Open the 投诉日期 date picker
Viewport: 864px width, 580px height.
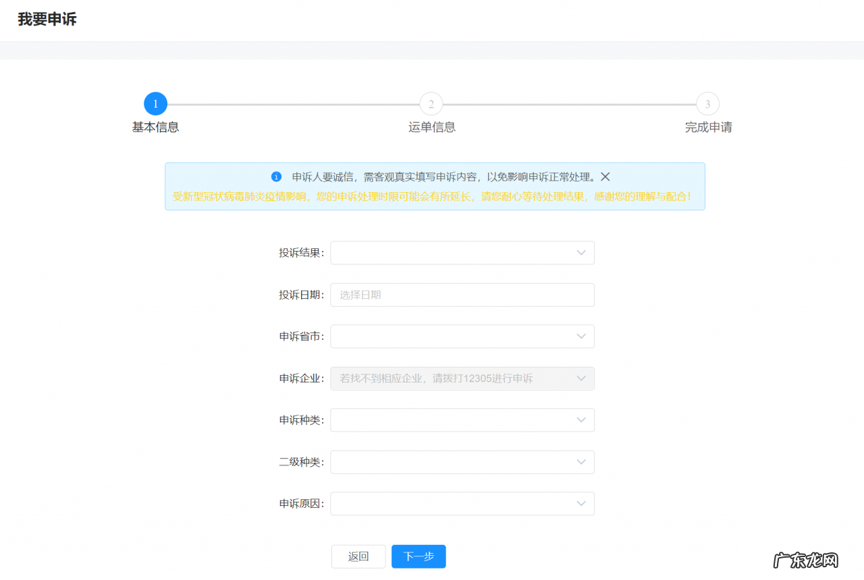[462, 295]
